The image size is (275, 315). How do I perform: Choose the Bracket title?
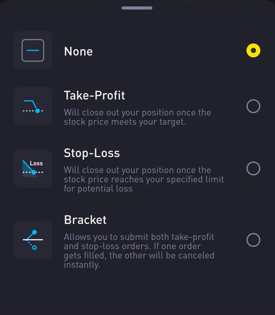[85, 220]
